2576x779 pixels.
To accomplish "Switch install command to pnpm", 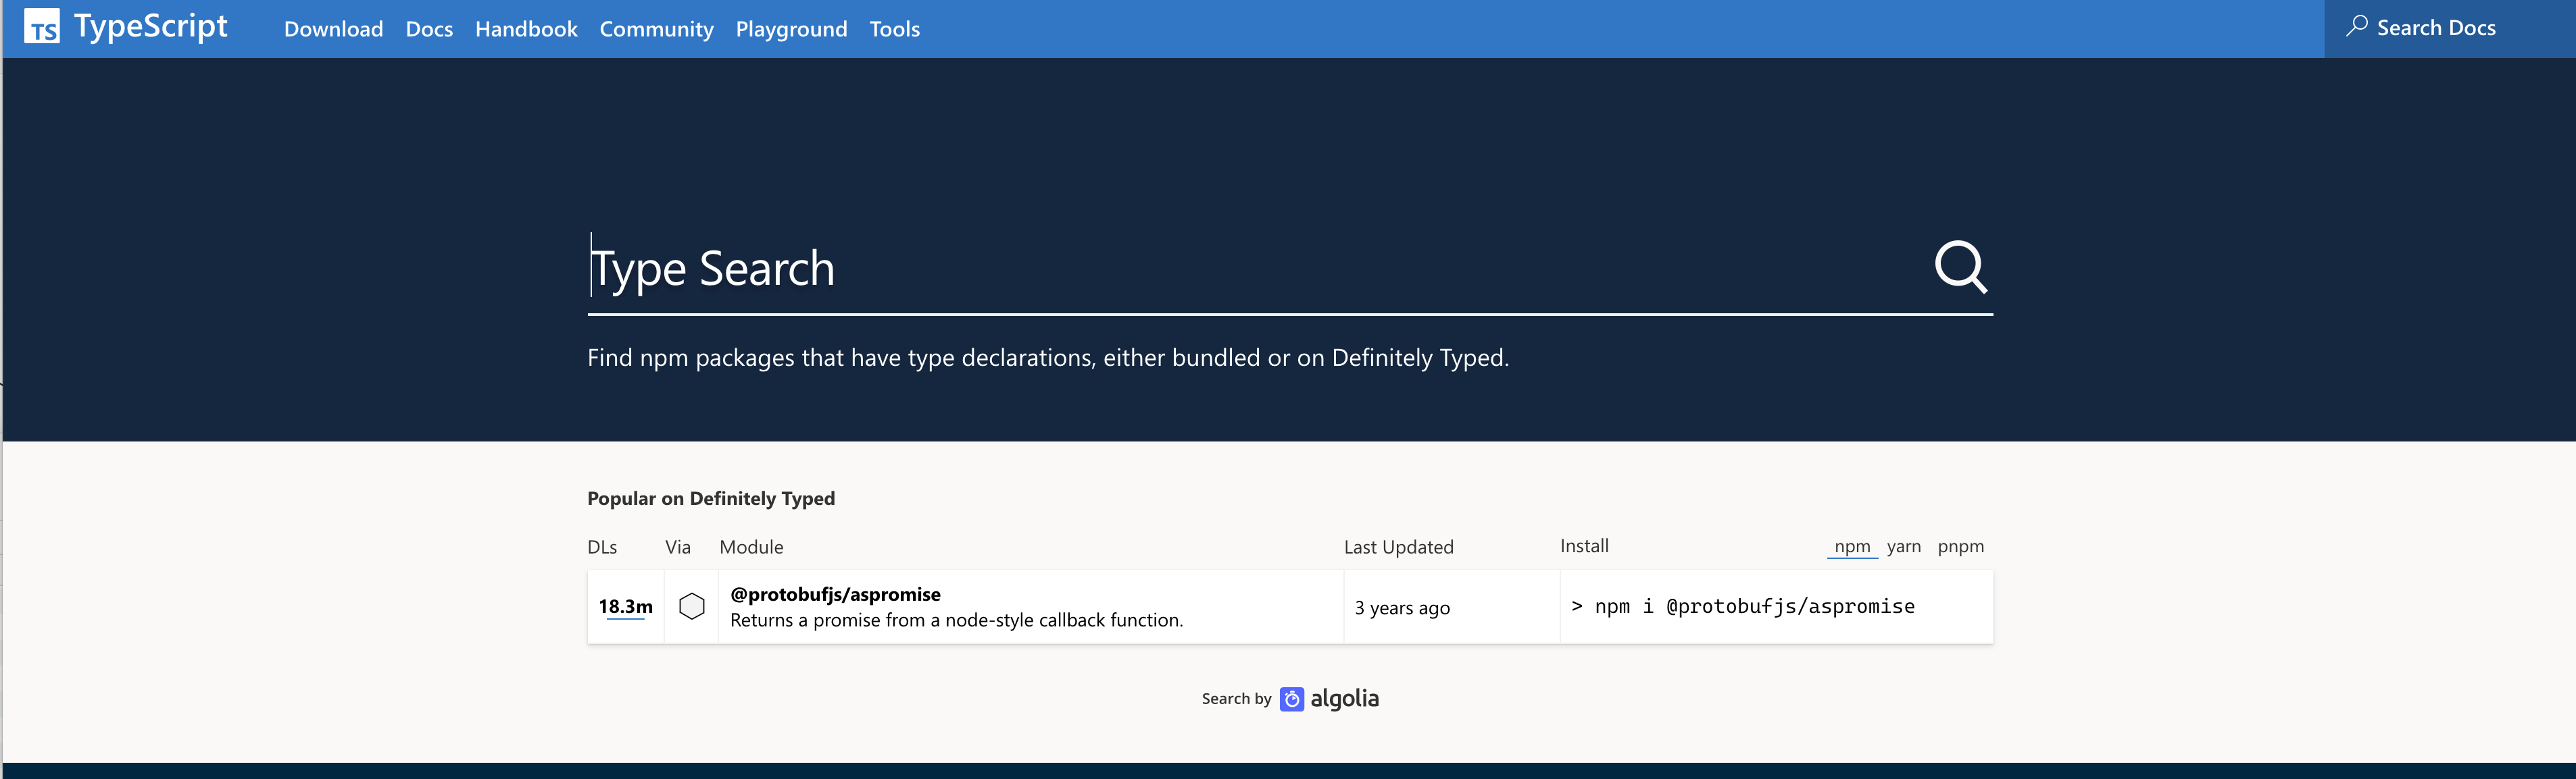I will [1960, 546].
